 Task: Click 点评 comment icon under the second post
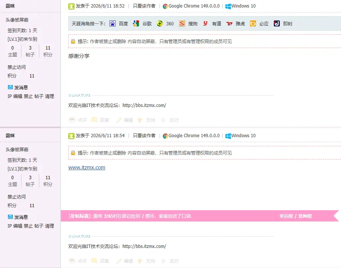click(x=72, y=260)
